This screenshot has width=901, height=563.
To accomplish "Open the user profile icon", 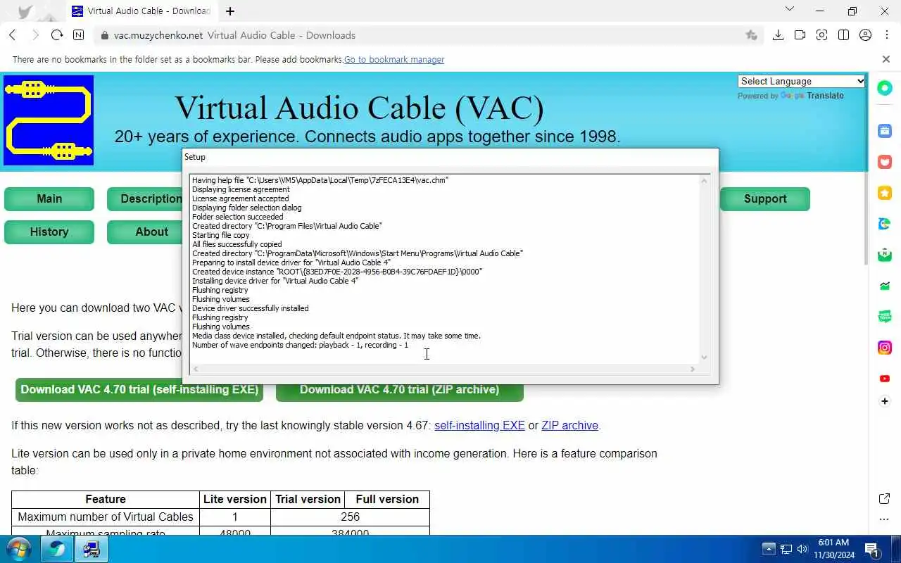I will pyautogui.click(x=865, y=35).
